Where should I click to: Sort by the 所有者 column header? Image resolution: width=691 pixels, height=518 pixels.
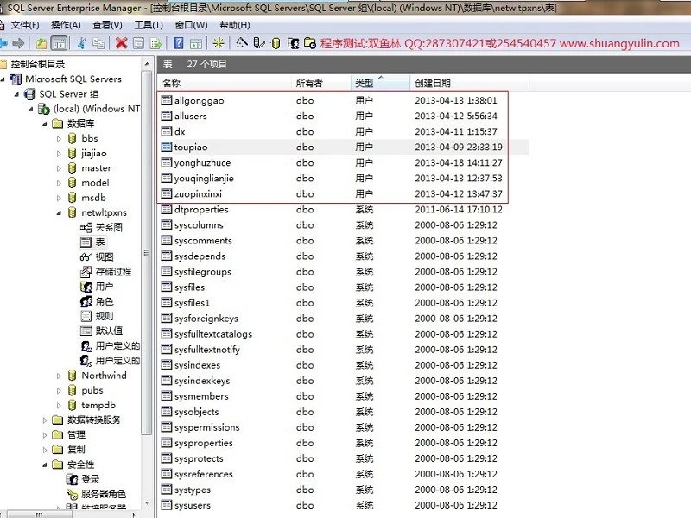click(x=320, y=83)
